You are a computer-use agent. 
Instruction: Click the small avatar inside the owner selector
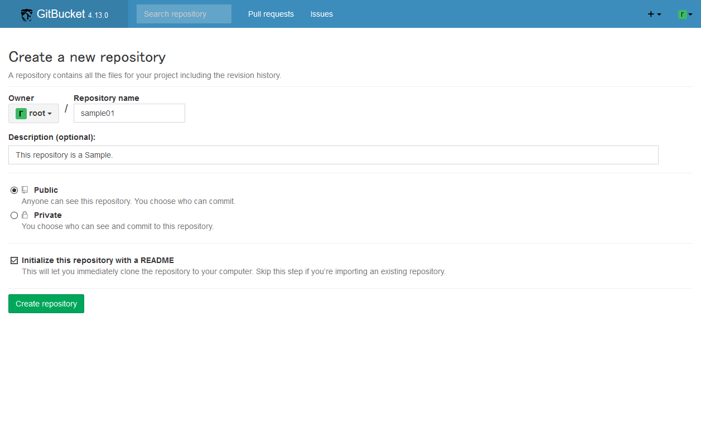click(21, 113)
